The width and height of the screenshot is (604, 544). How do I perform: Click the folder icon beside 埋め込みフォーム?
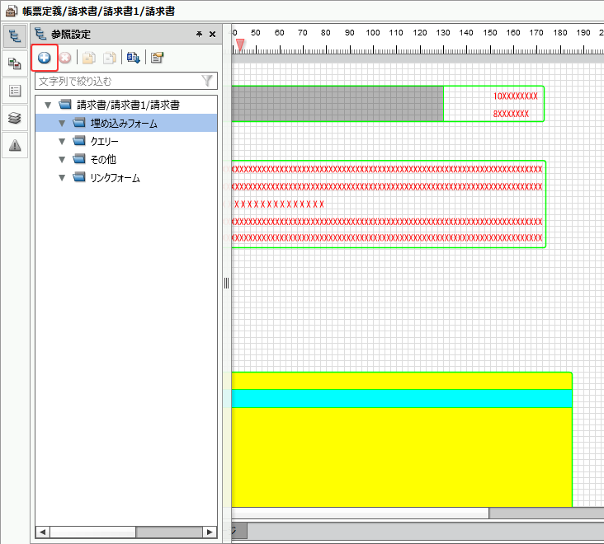coord(79,123)
